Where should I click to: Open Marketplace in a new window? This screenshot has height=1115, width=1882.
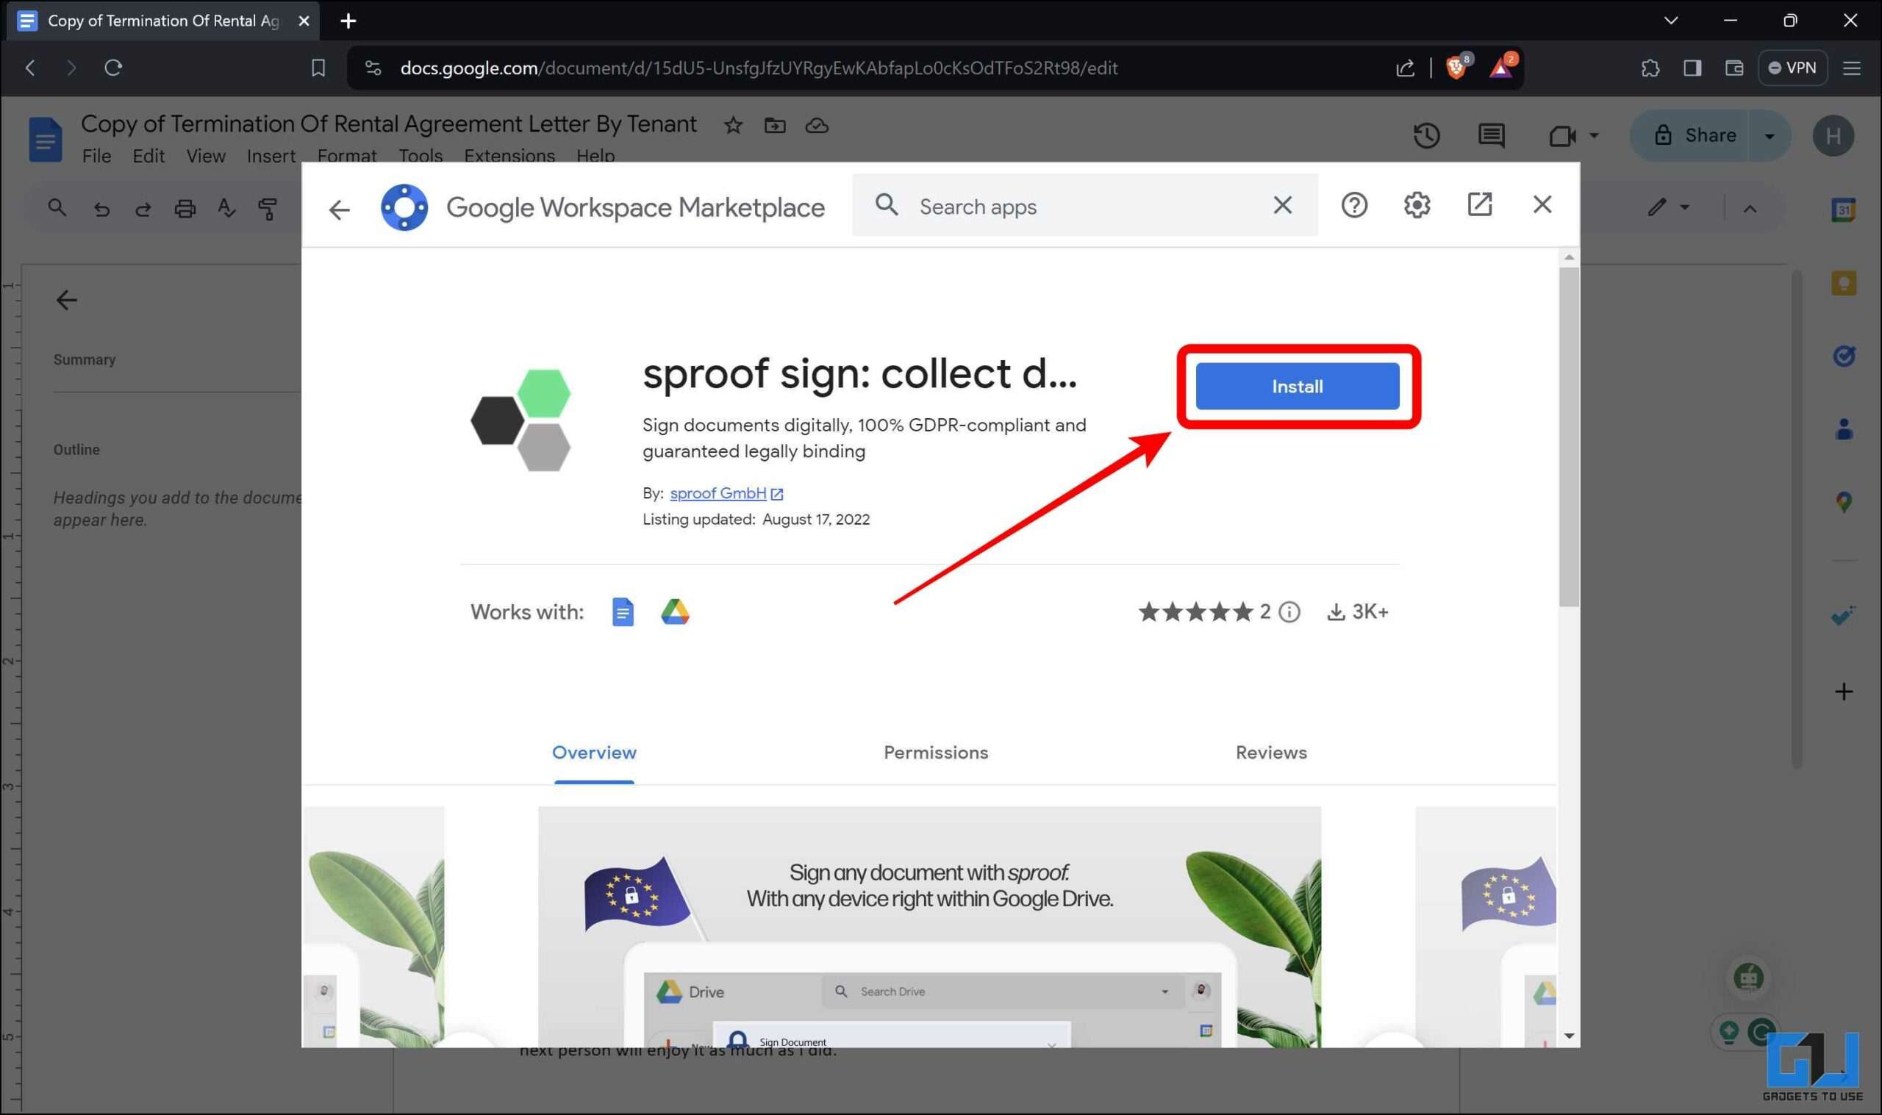[x=1479, y=204]
